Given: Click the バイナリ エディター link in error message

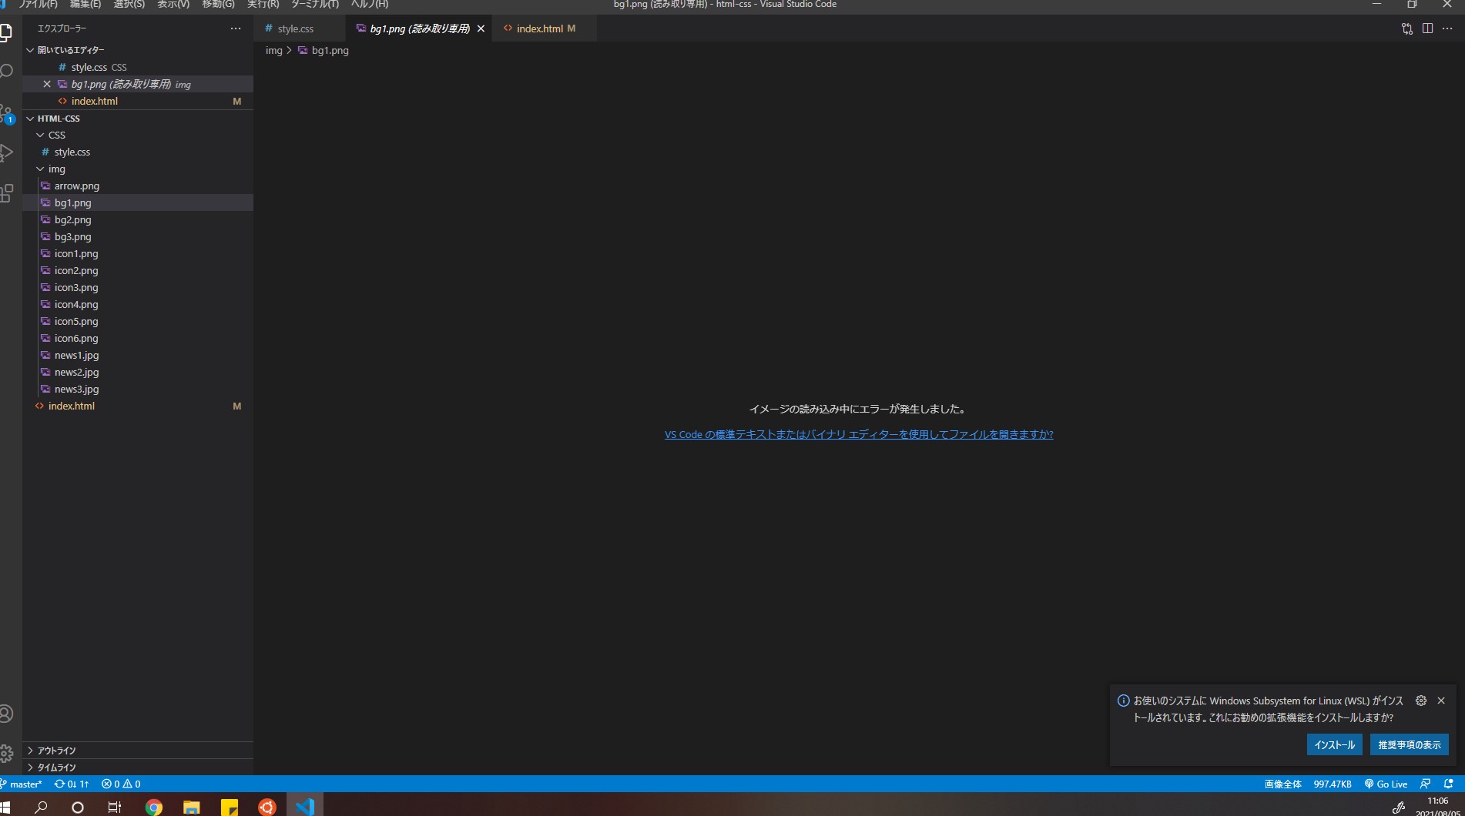Looking at the screenshot, I should point(859,434).
